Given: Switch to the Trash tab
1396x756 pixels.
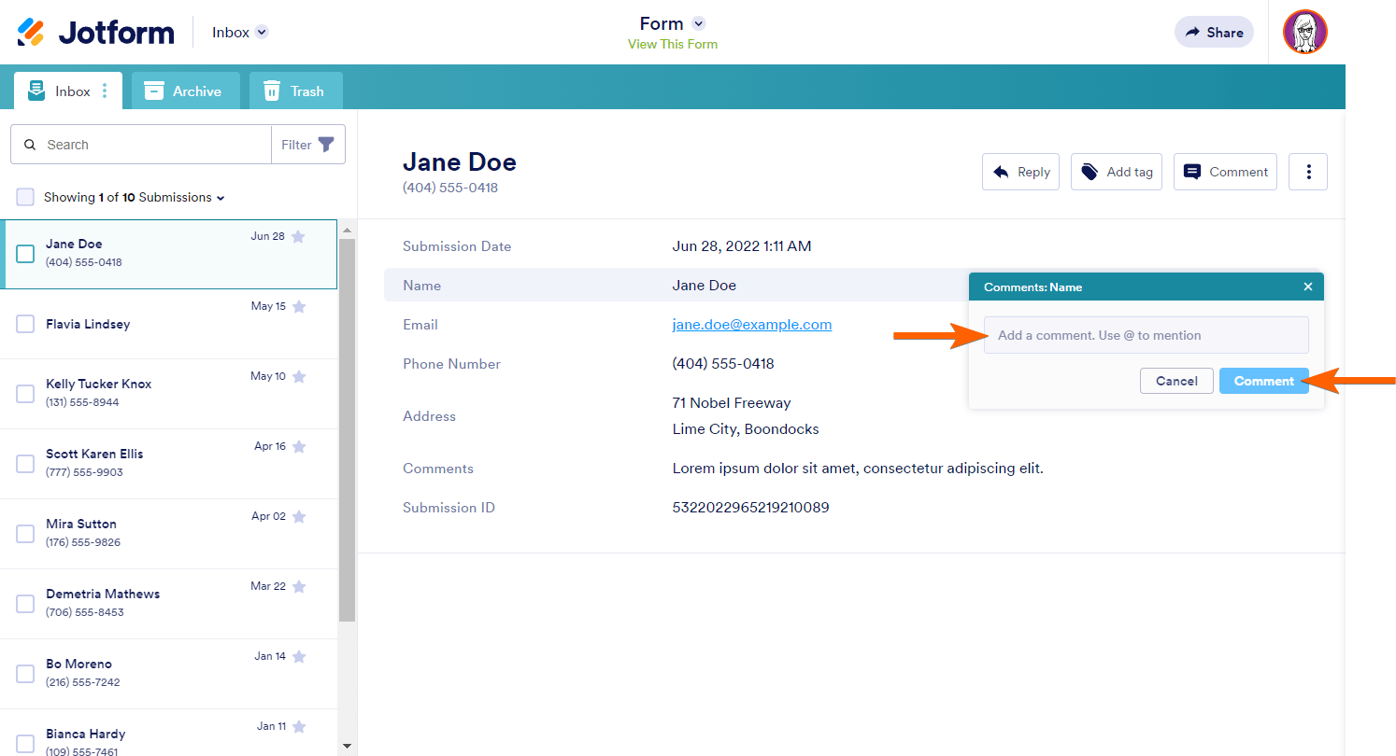Looking at the screenshot, I should (296, 91).
